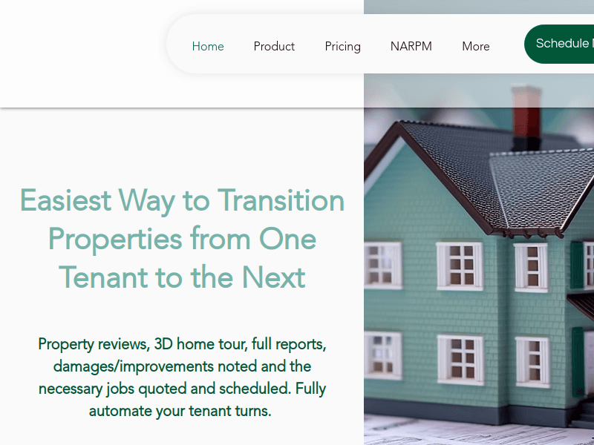The width and height of the screenshot is (594, 445).
Task: Click the 'Tenant to the Next' heading line
Action: pos(182,277)
